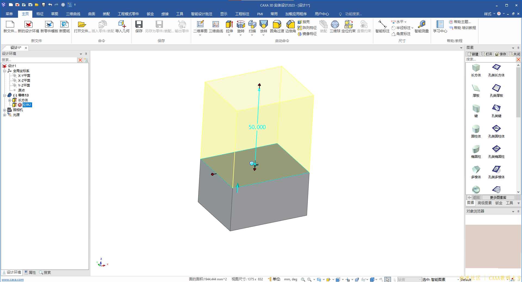Screen dimensions: 522x282
Task: Open 镜像特征 mirror feature
Action: pos(307,34)
